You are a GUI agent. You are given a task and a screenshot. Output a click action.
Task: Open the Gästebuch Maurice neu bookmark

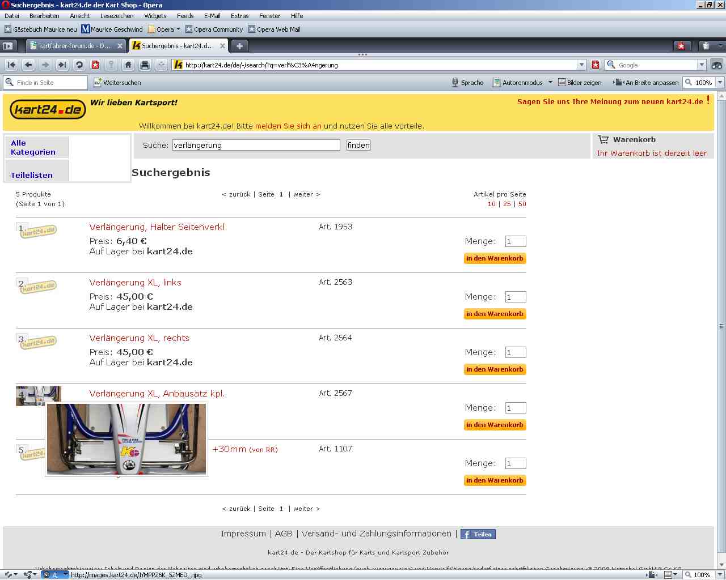[41, 29]
